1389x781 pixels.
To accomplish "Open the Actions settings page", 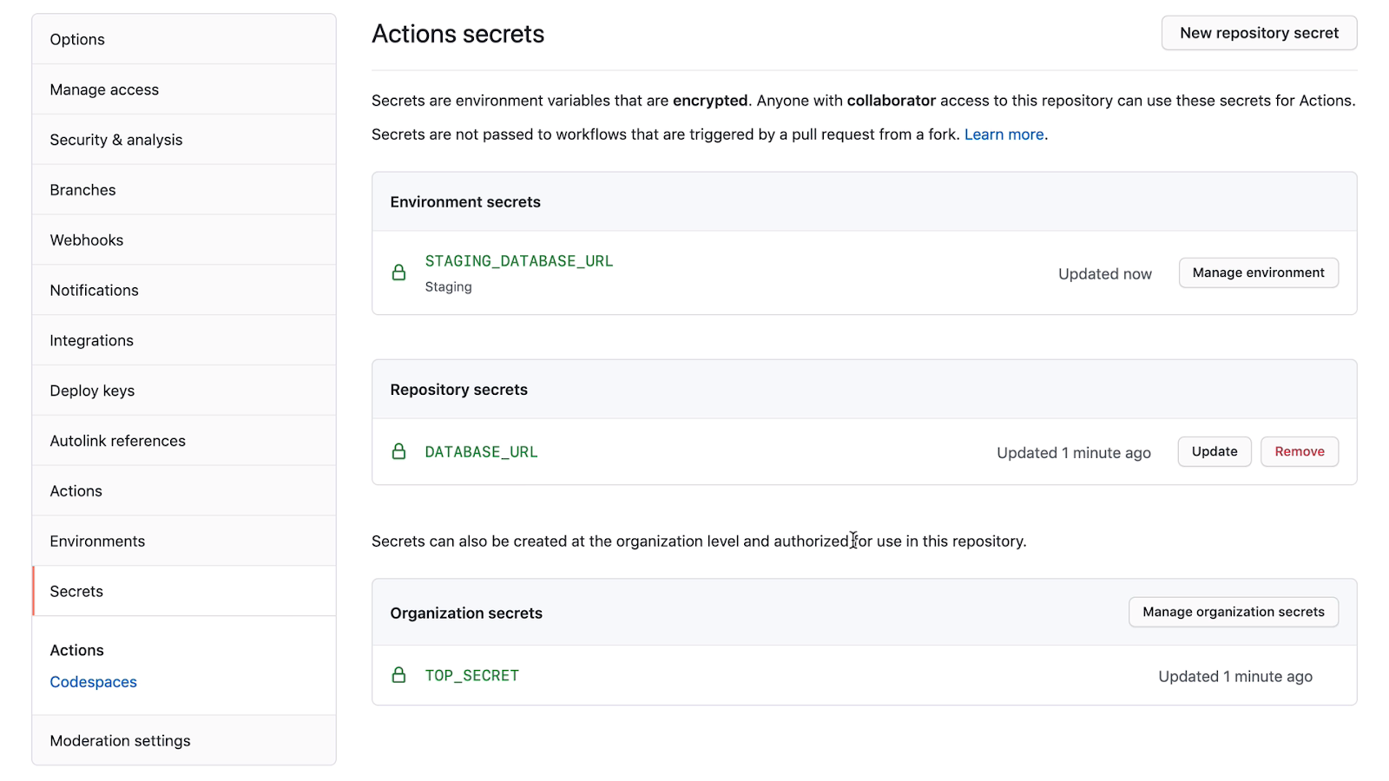I will [x=76, y=490].
